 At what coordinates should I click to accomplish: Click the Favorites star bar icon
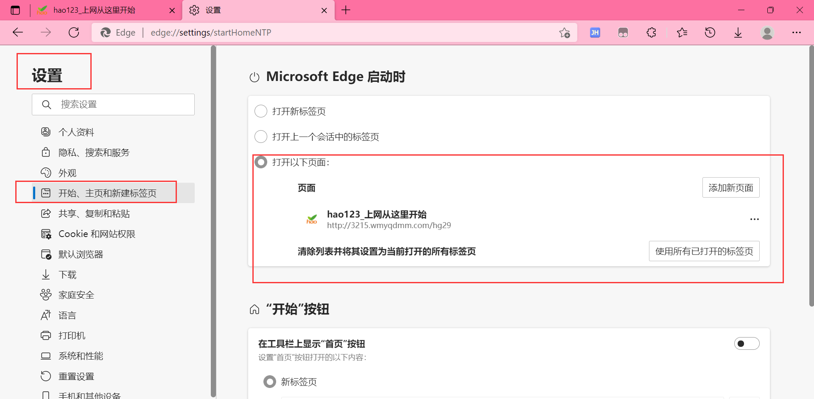[x=681, y=32]
